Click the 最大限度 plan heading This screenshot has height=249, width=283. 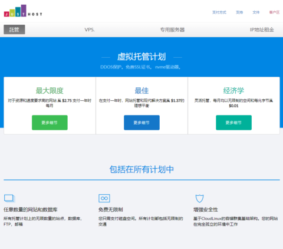tap(50, 91)
